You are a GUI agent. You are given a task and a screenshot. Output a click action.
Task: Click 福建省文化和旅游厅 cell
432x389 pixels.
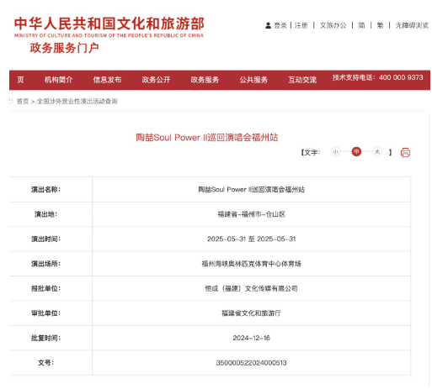pos(251,313)
